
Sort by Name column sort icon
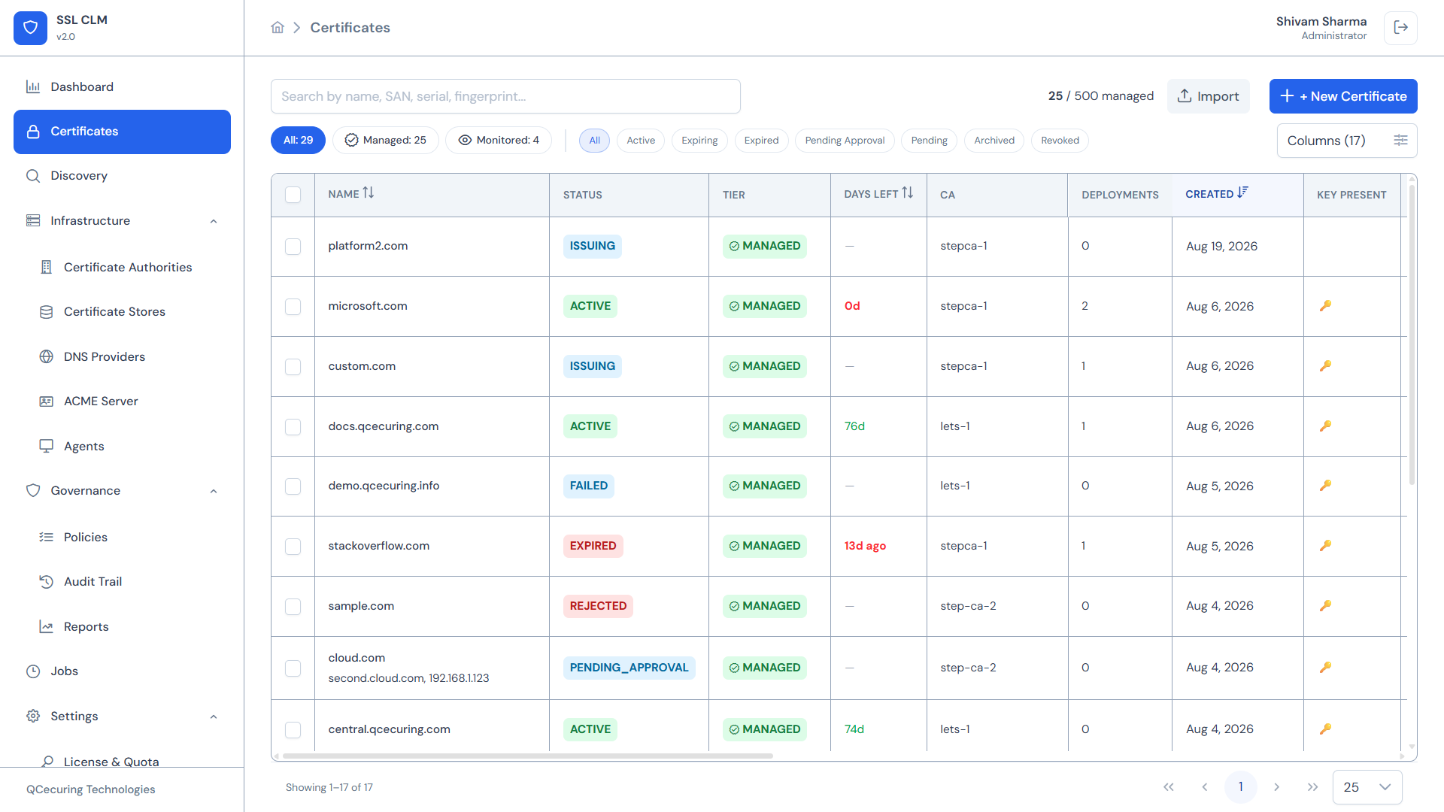coord(369,193)
